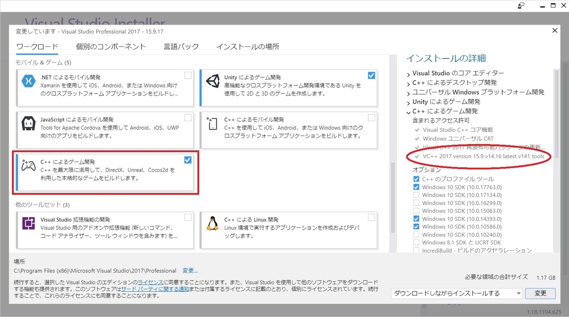Enable the .NET mobile development workload checkbox
Screen dimensions: 569x317
188,75
